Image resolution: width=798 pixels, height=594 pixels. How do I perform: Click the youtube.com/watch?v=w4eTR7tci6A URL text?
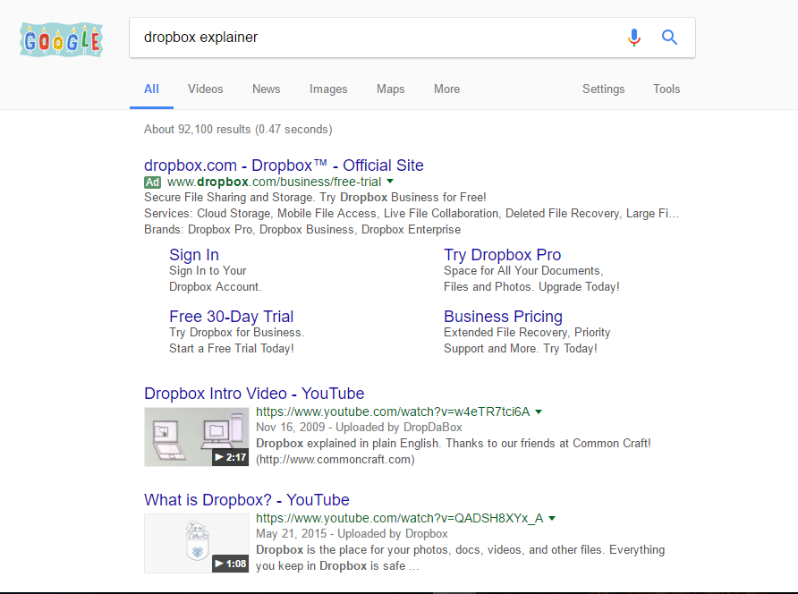click(393, 412)
